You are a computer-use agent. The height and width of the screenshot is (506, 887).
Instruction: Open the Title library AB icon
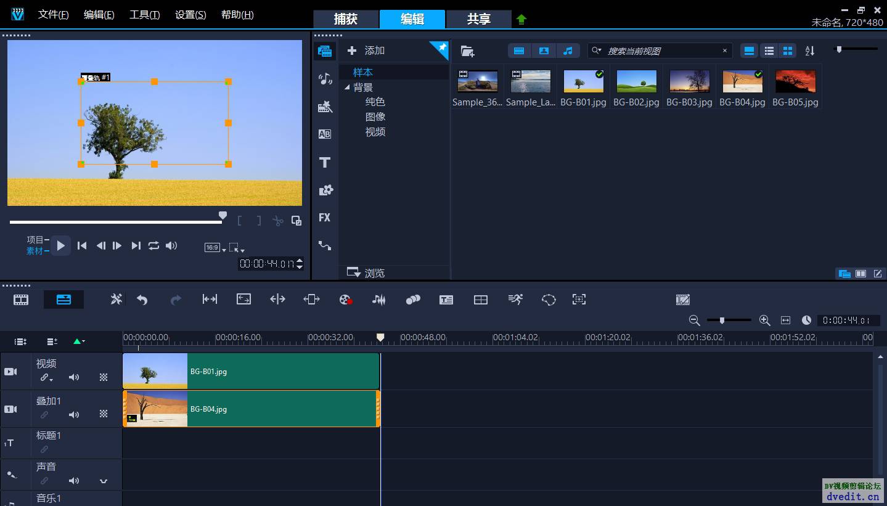325,134
